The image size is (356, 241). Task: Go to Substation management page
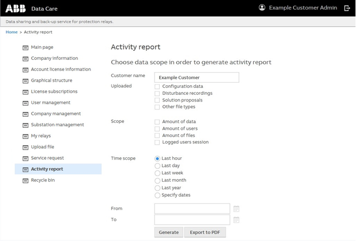57,125
